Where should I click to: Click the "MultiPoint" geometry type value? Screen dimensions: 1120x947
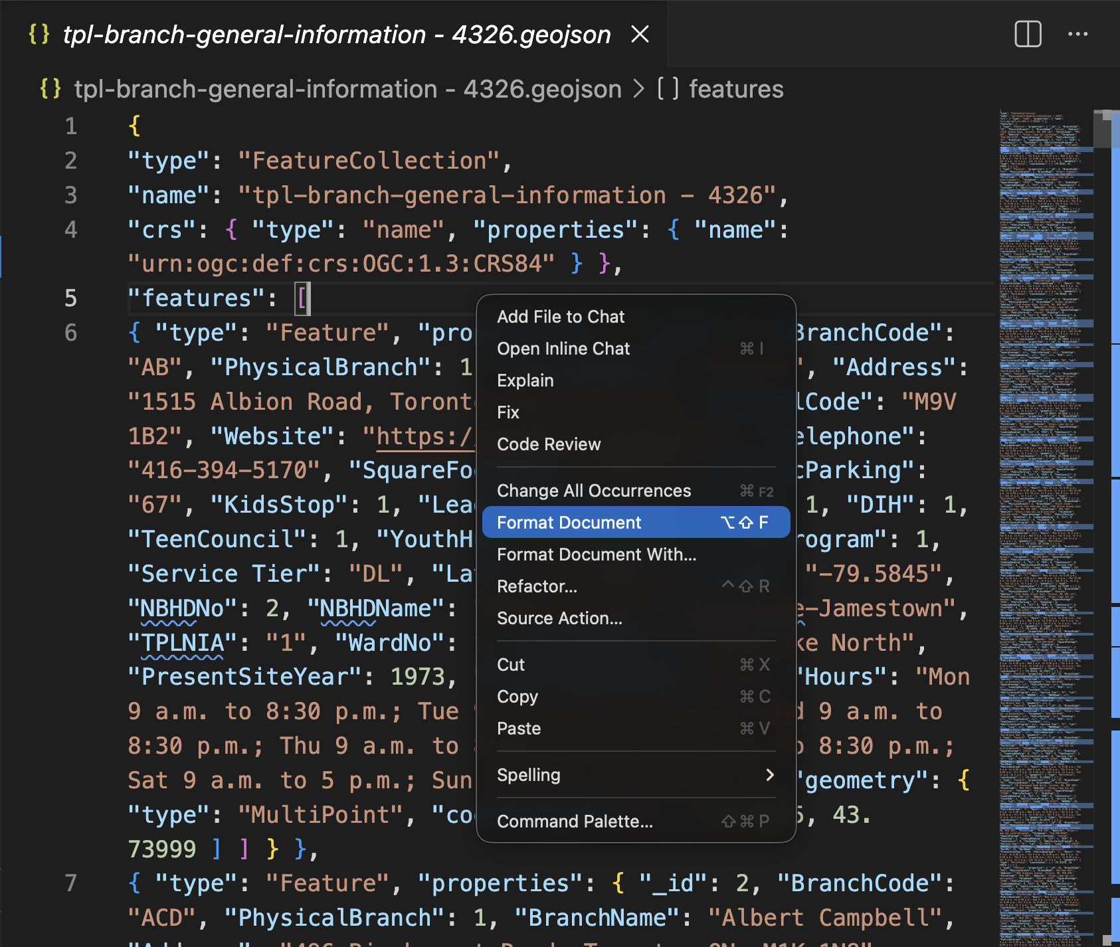[321, 815]
